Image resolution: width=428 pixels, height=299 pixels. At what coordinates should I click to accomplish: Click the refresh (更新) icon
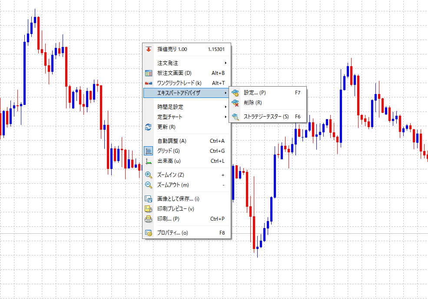point(148,127)
